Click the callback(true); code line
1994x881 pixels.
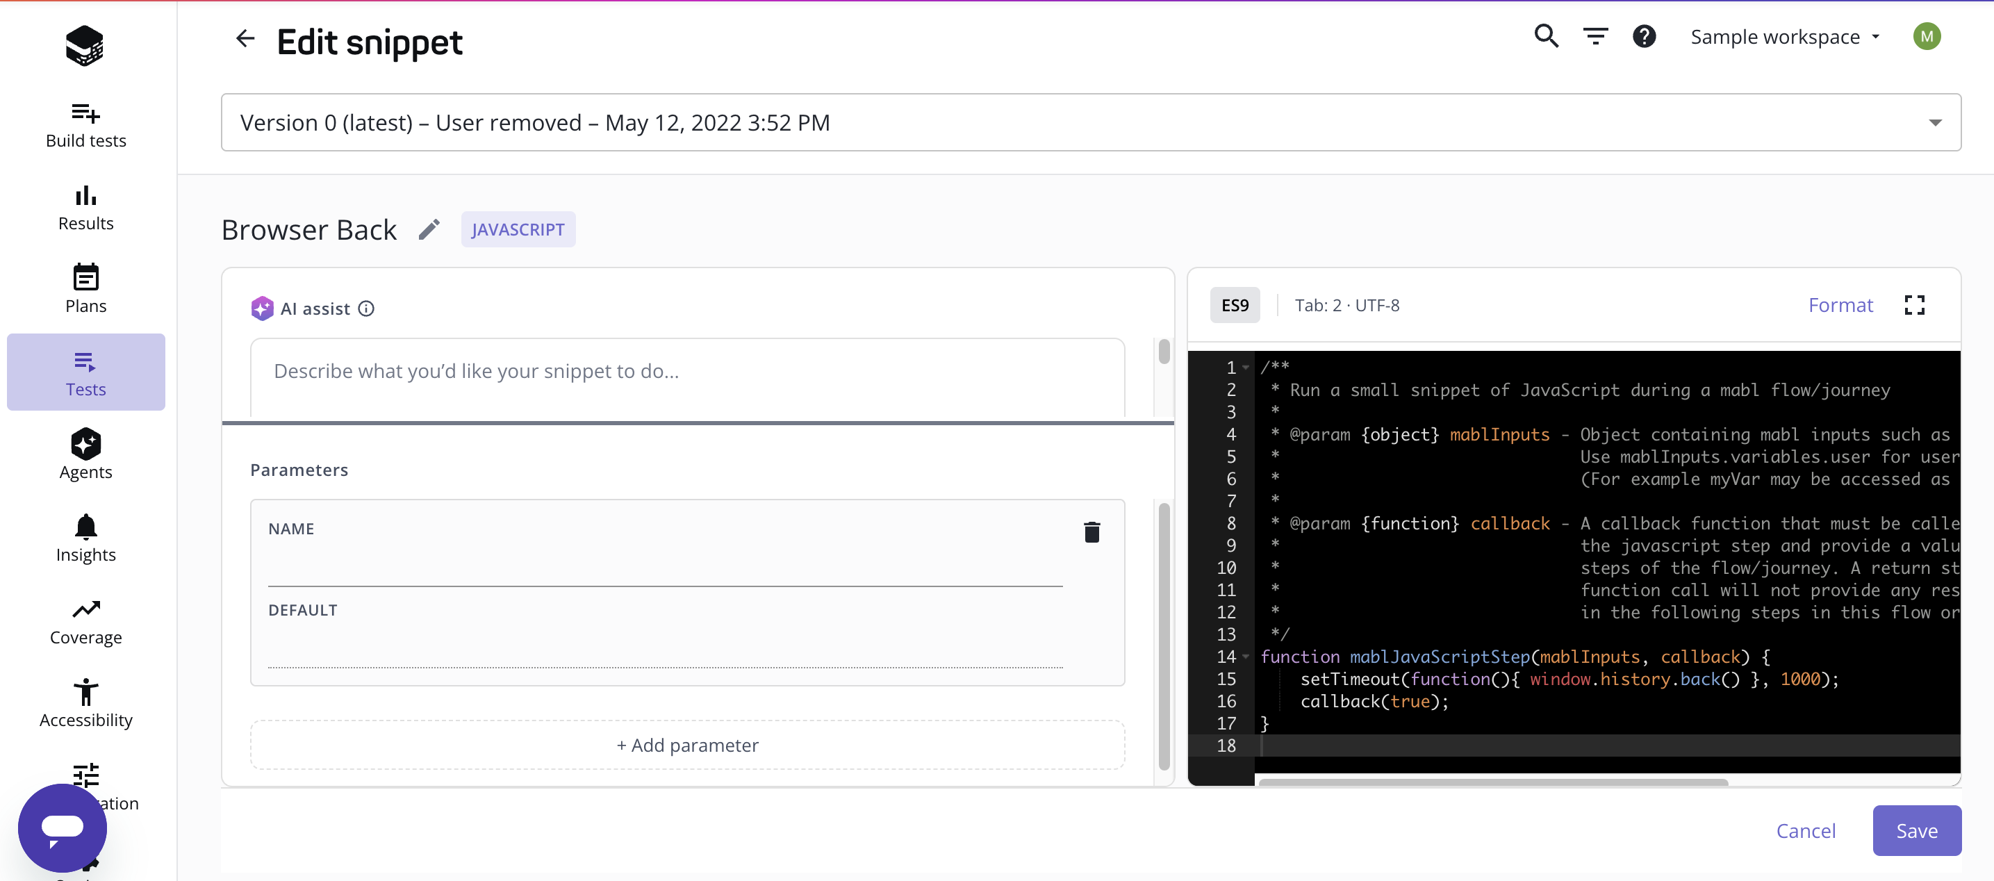point(1374,701)
